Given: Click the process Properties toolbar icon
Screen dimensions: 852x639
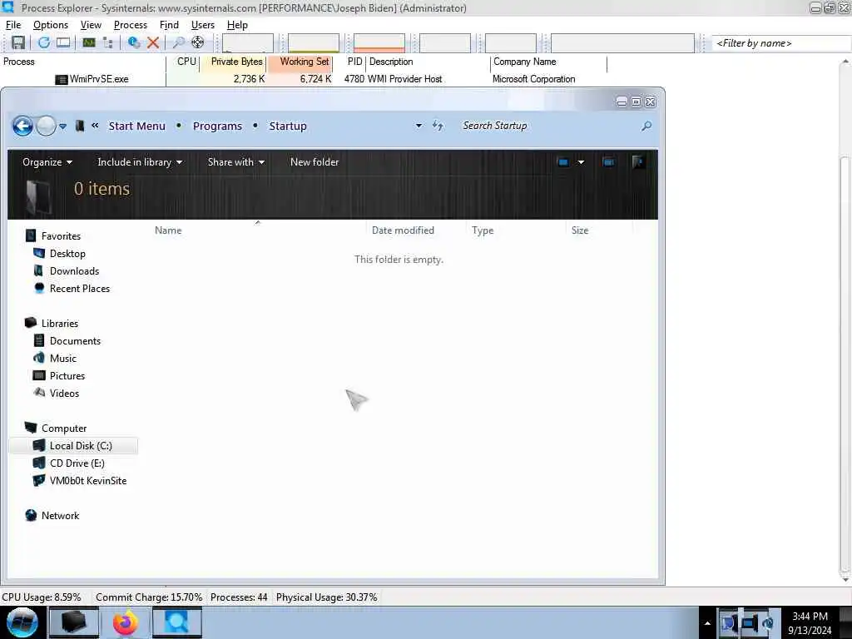Looking at the screenshot, I should [x=134, y=42].
